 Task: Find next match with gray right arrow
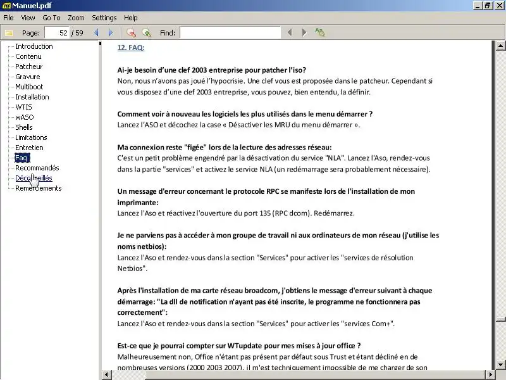click(304, 33)
